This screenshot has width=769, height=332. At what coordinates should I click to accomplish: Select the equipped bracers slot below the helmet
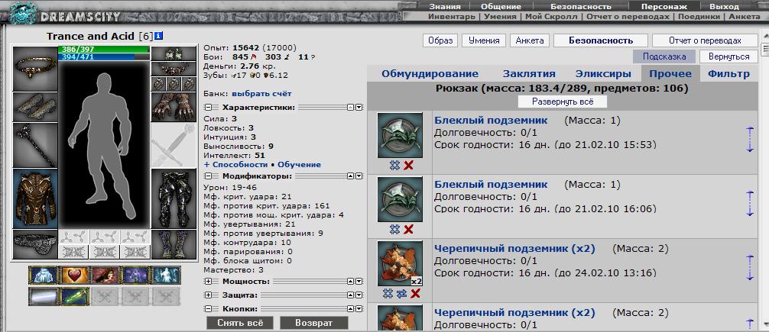35,107
